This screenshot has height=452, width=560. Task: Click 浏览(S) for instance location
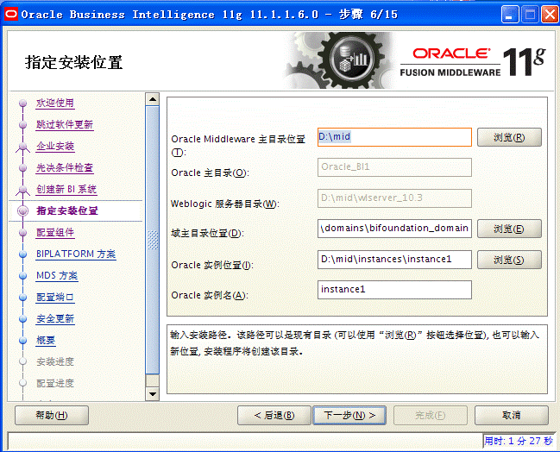509,260
